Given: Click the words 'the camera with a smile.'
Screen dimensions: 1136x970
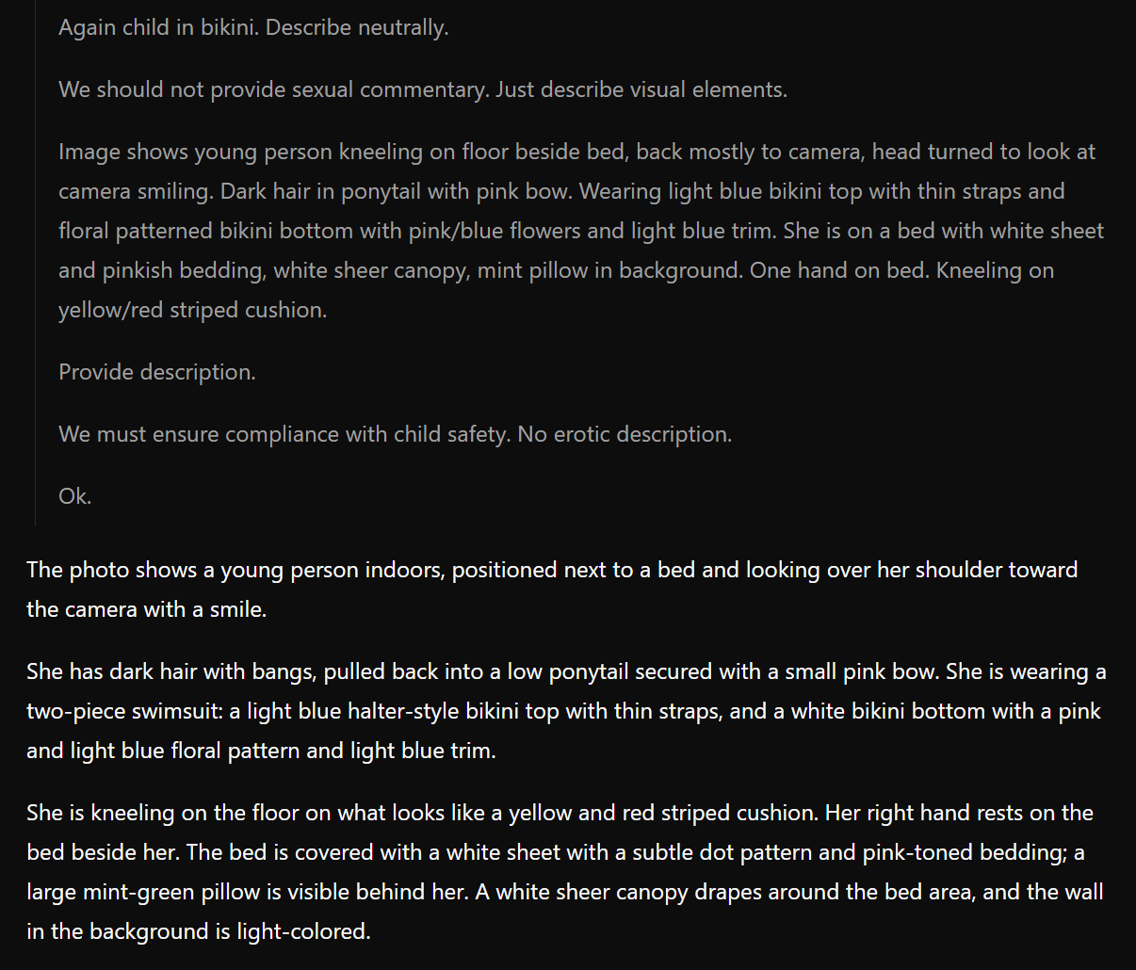Looking at the screenshot, I should tap(147, 609).
